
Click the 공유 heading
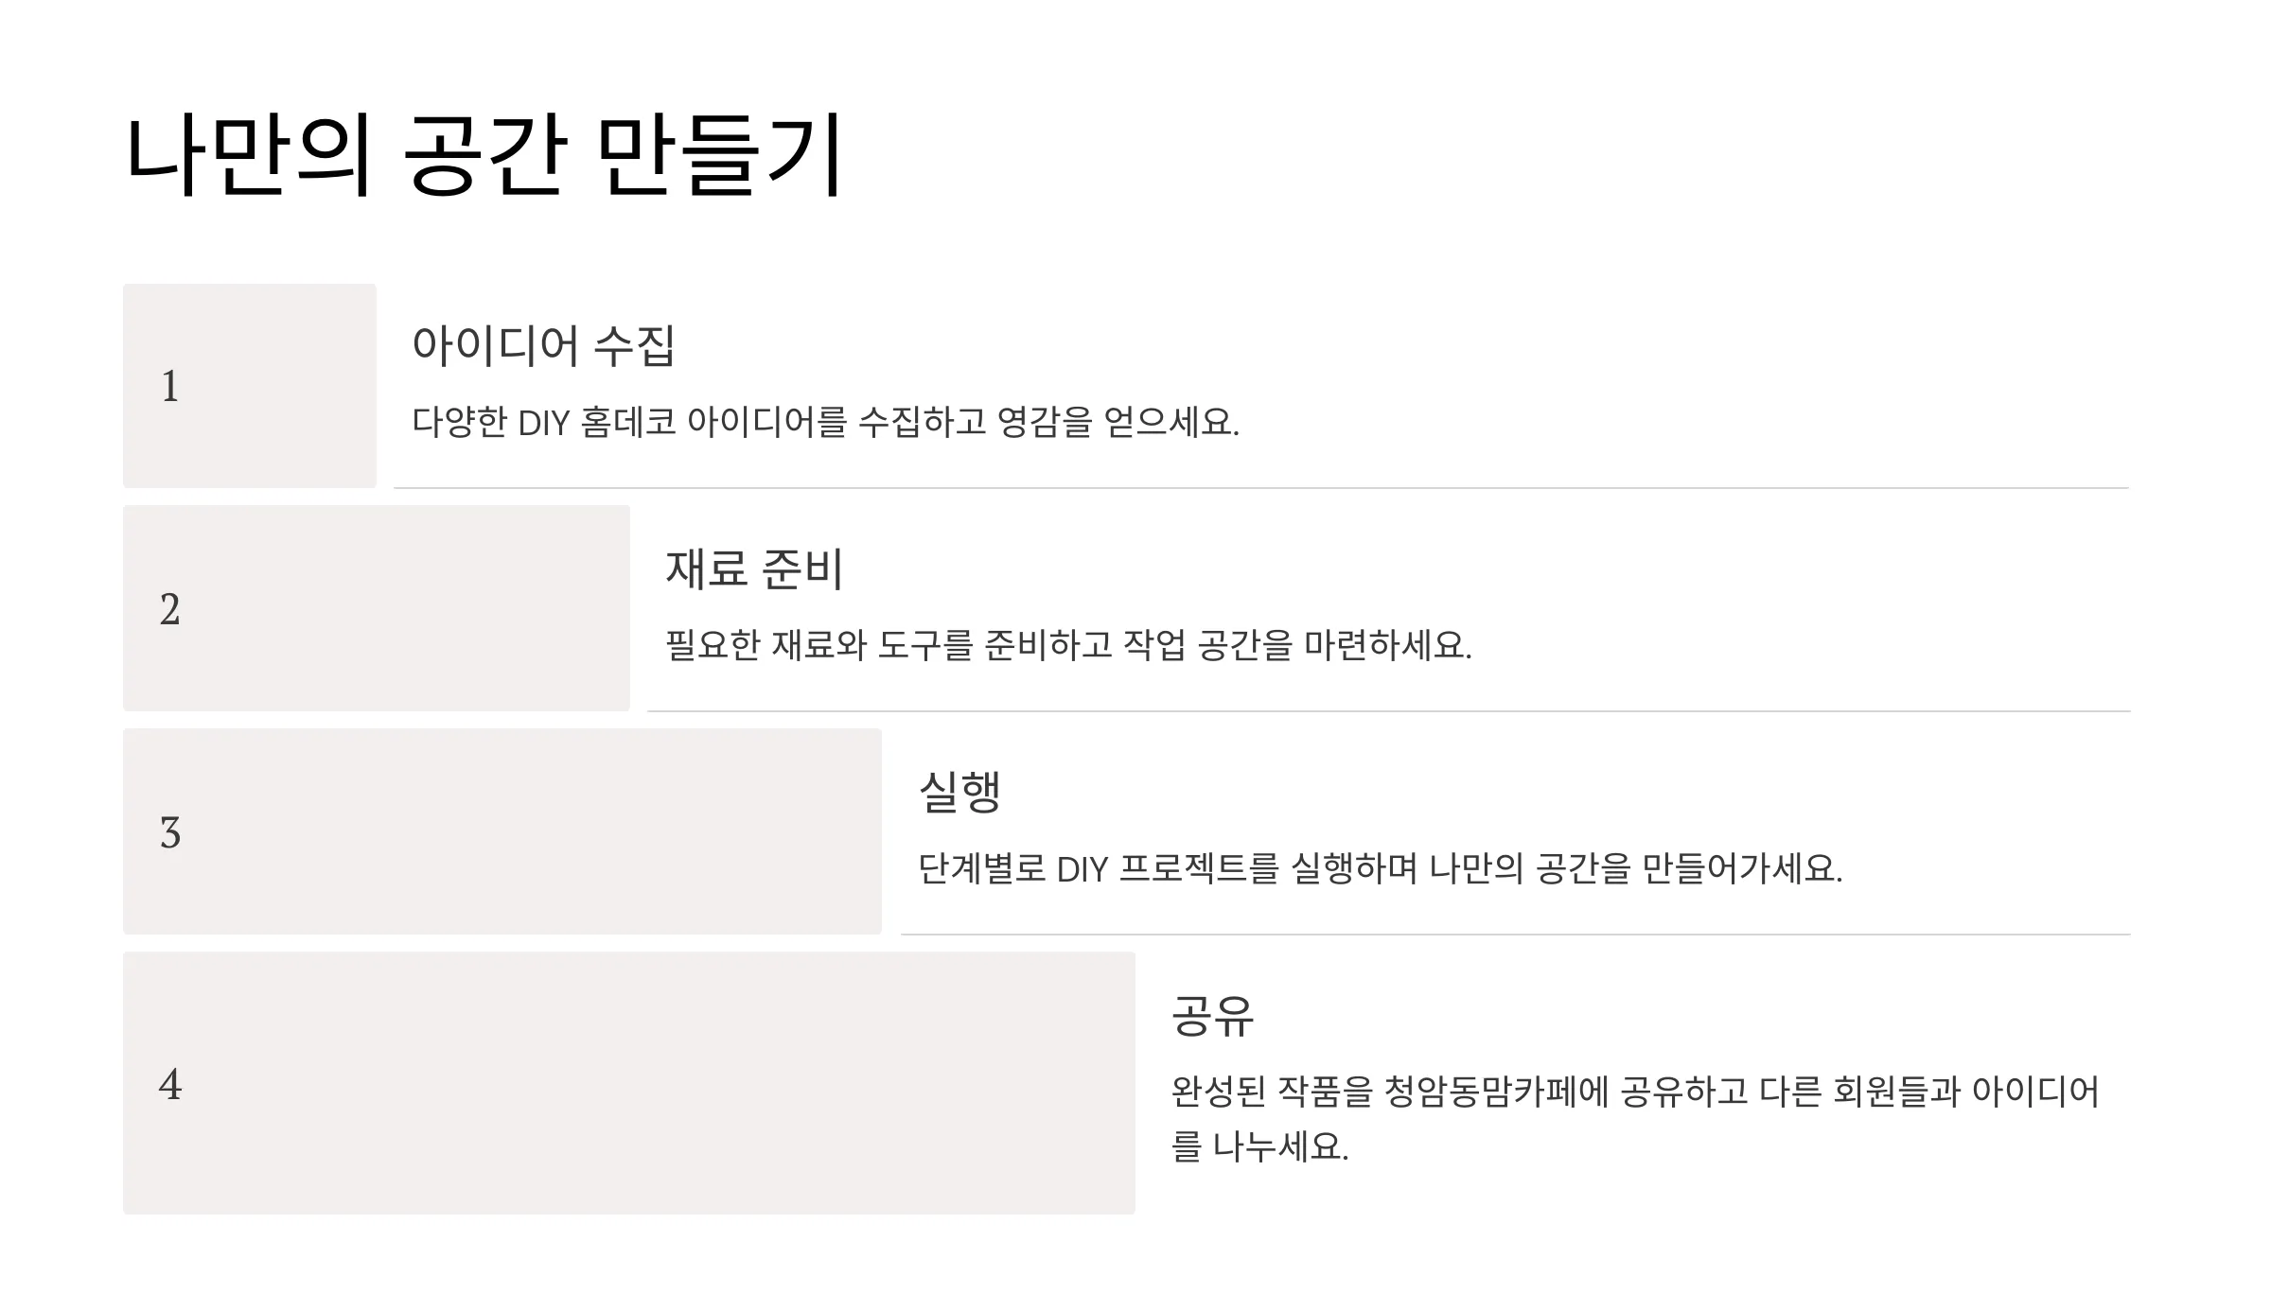[x=1212, y=1015]
